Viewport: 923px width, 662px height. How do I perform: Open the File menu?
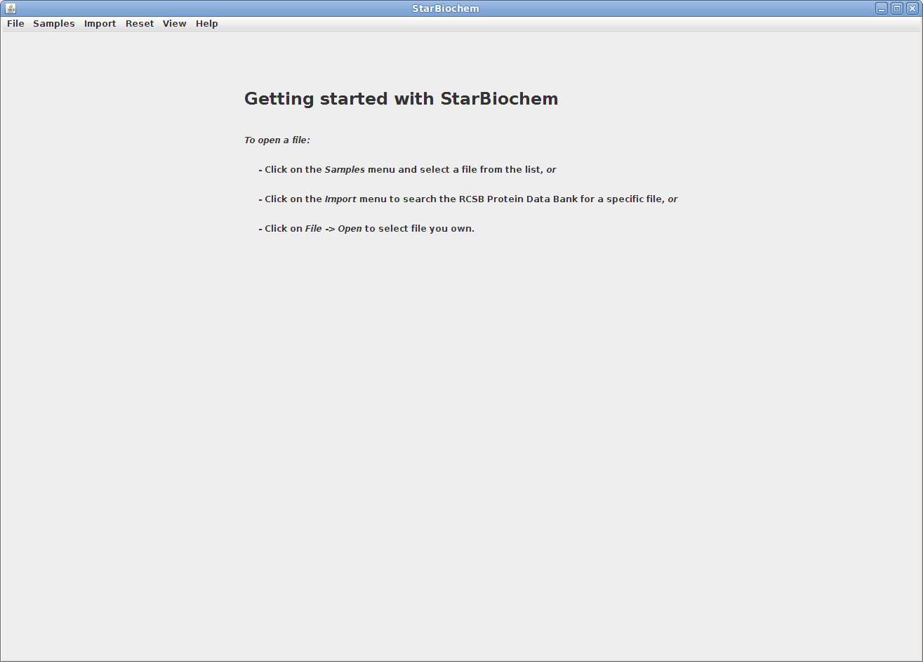(15, 24)
